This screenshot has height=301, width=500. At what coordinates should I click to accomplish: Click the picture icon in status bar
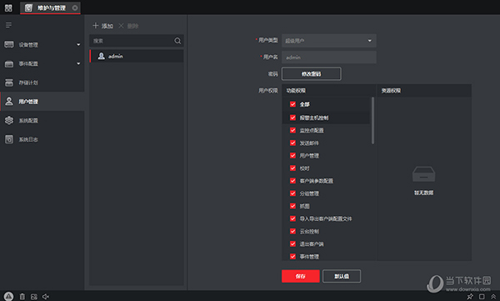tap(34, 297)
